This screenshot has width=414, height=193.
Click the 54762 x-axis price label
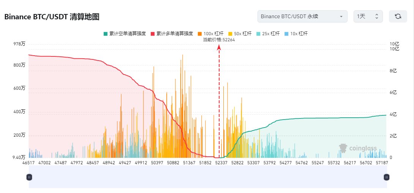coord(302,163)
